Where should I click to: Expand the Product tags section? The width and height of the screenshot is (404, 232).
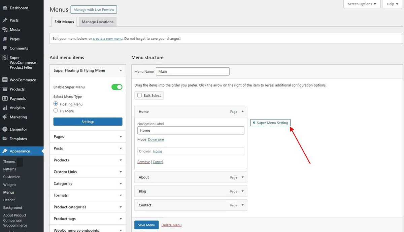121,219
